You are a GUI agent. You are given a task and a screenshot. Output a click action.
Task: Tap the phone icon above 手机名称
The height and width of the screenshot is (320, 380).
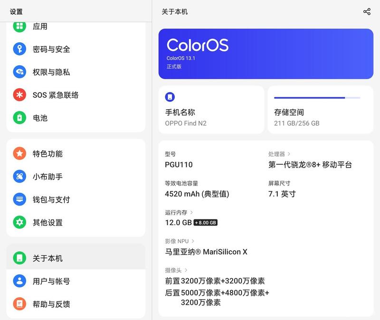(170, 97)
